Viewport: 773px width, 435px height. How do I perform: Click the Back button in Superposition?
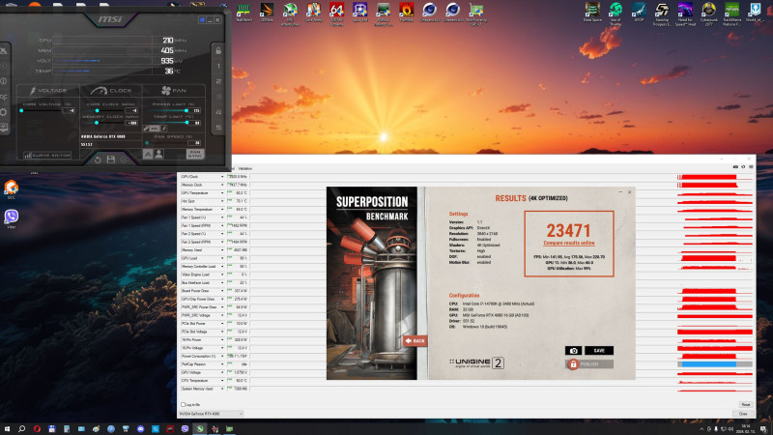[415, 341]
